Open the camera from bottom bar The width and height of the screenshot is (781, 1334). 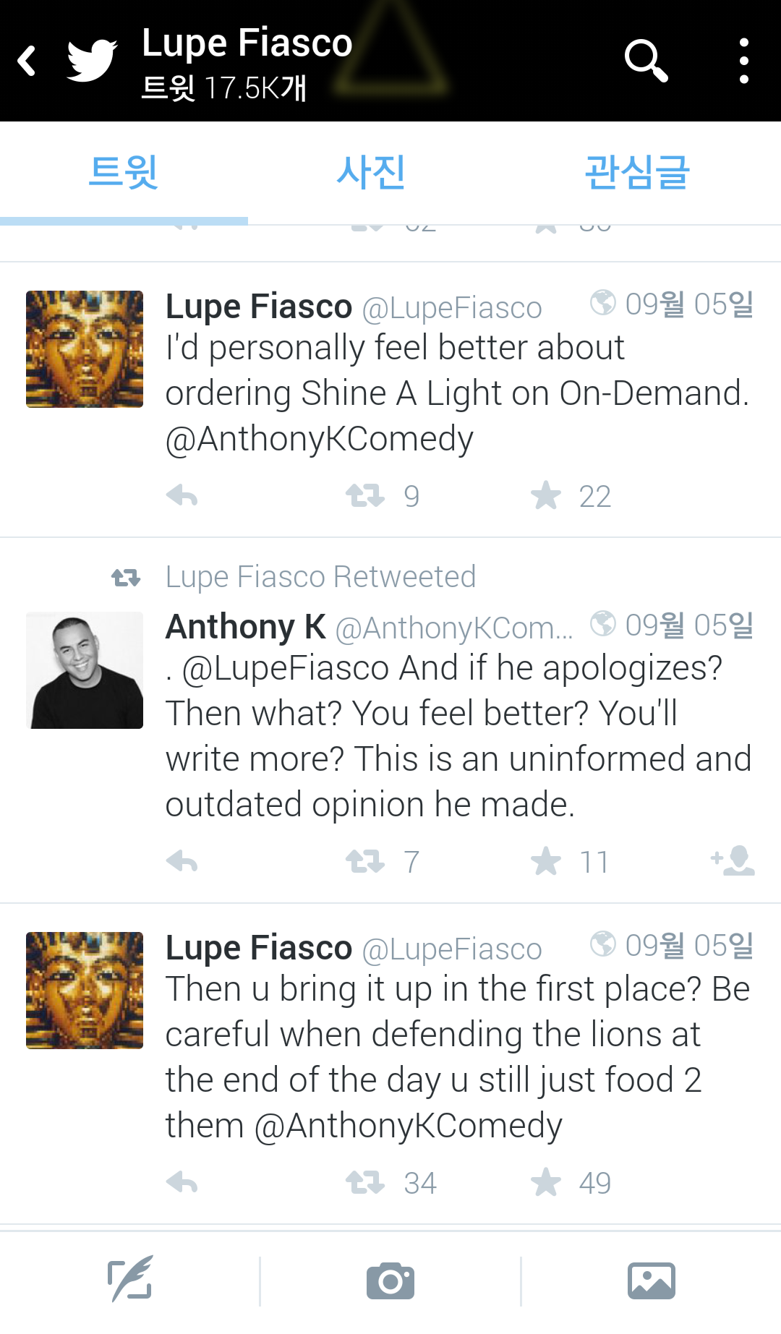pos(390,1281)
